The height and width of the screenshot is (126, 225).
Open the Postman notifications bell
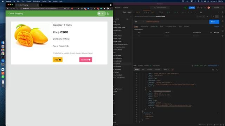tap(205, 8)
